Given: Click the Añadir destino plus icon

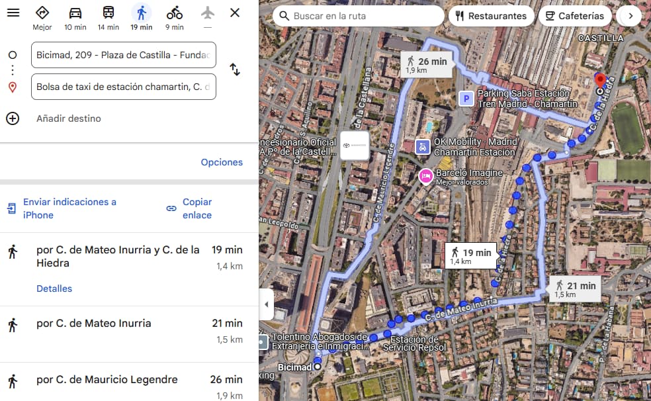Looking at the screenshot, I should tap(13, 118).
